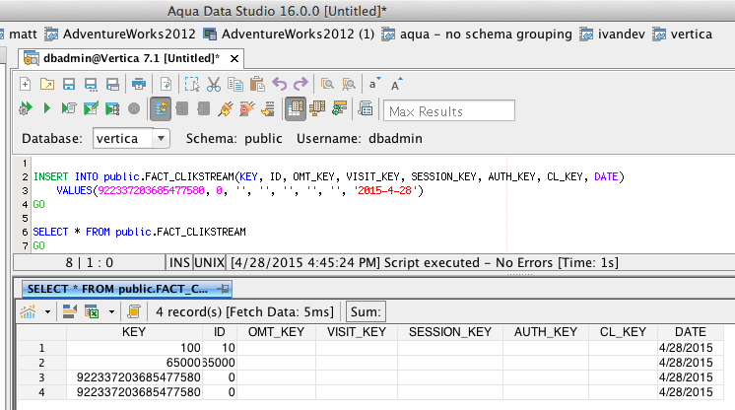Click the Undo arrow icon

click(x=279, y=84)
